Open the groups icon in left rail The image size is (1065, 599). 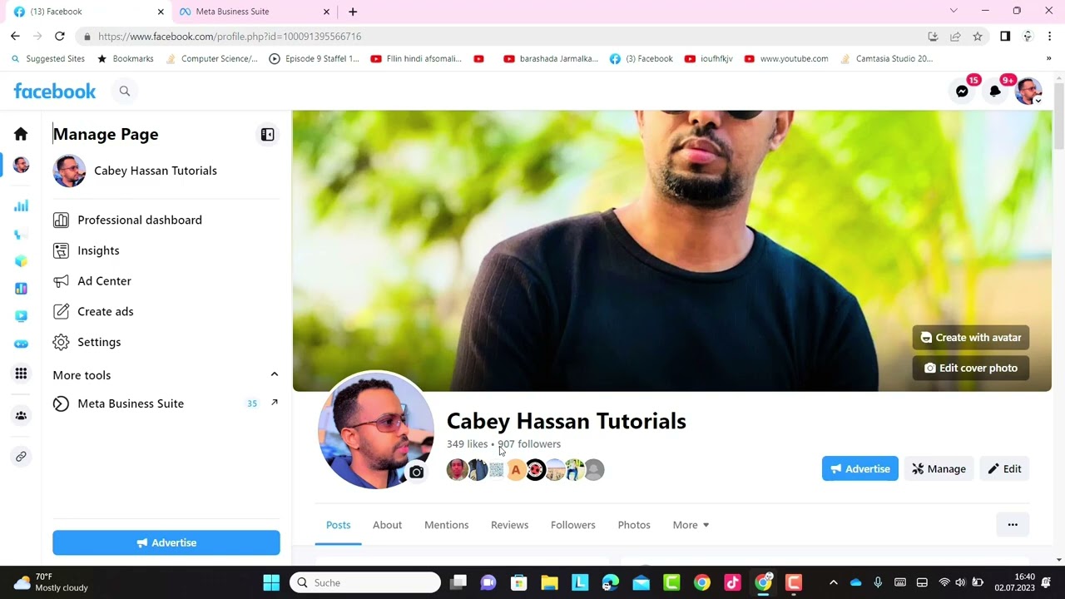click(x=21, y=415)
